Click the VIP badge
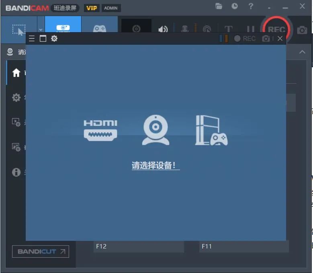 [x=92, y=8]
